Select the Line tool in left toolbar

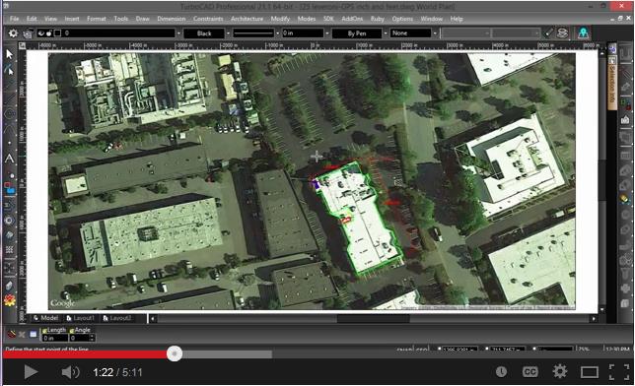click(9, 98)
